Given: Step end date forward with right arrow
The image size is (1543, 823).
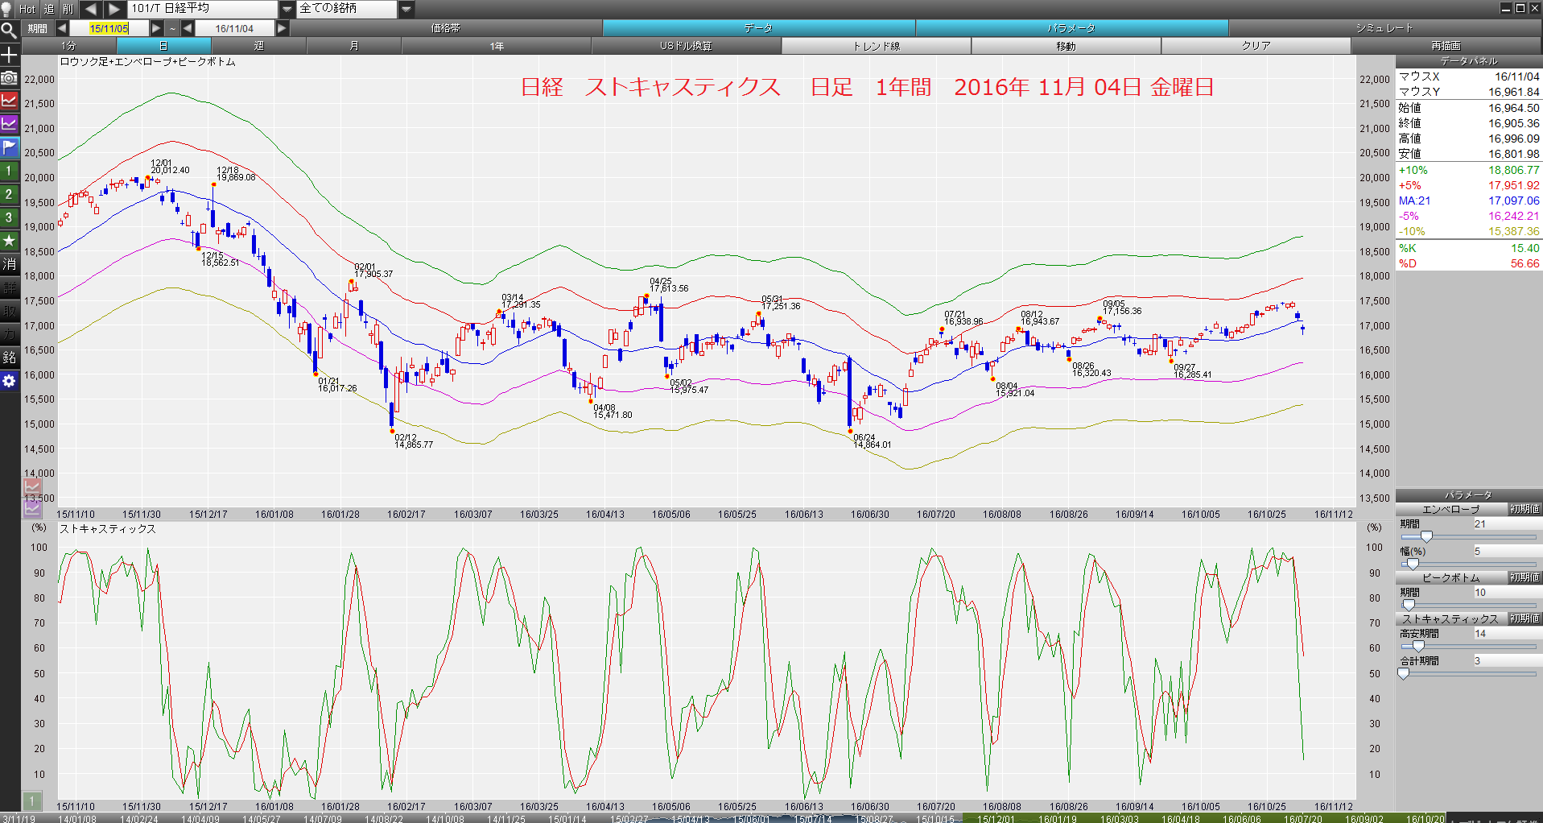Looking at the screenshot, I should 282,28.
